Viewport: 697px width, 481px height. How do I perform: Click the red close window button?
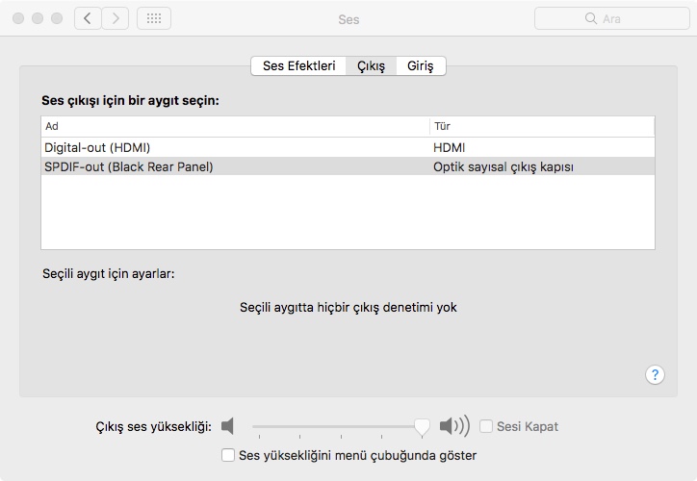pos(19,18)
